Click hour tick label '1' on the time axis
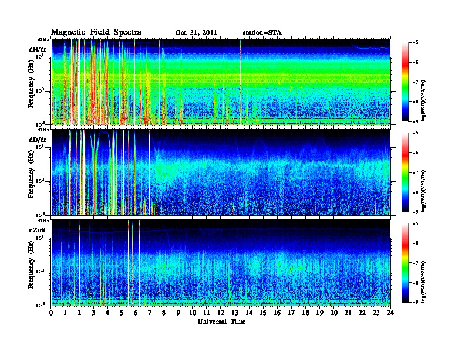This screenshot has height=359, width=465. [x=65, y=313]
